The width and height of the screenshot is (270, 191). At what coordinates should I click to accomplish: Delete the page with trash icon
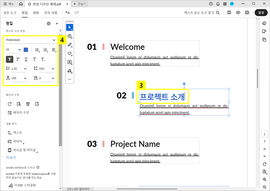28,104
